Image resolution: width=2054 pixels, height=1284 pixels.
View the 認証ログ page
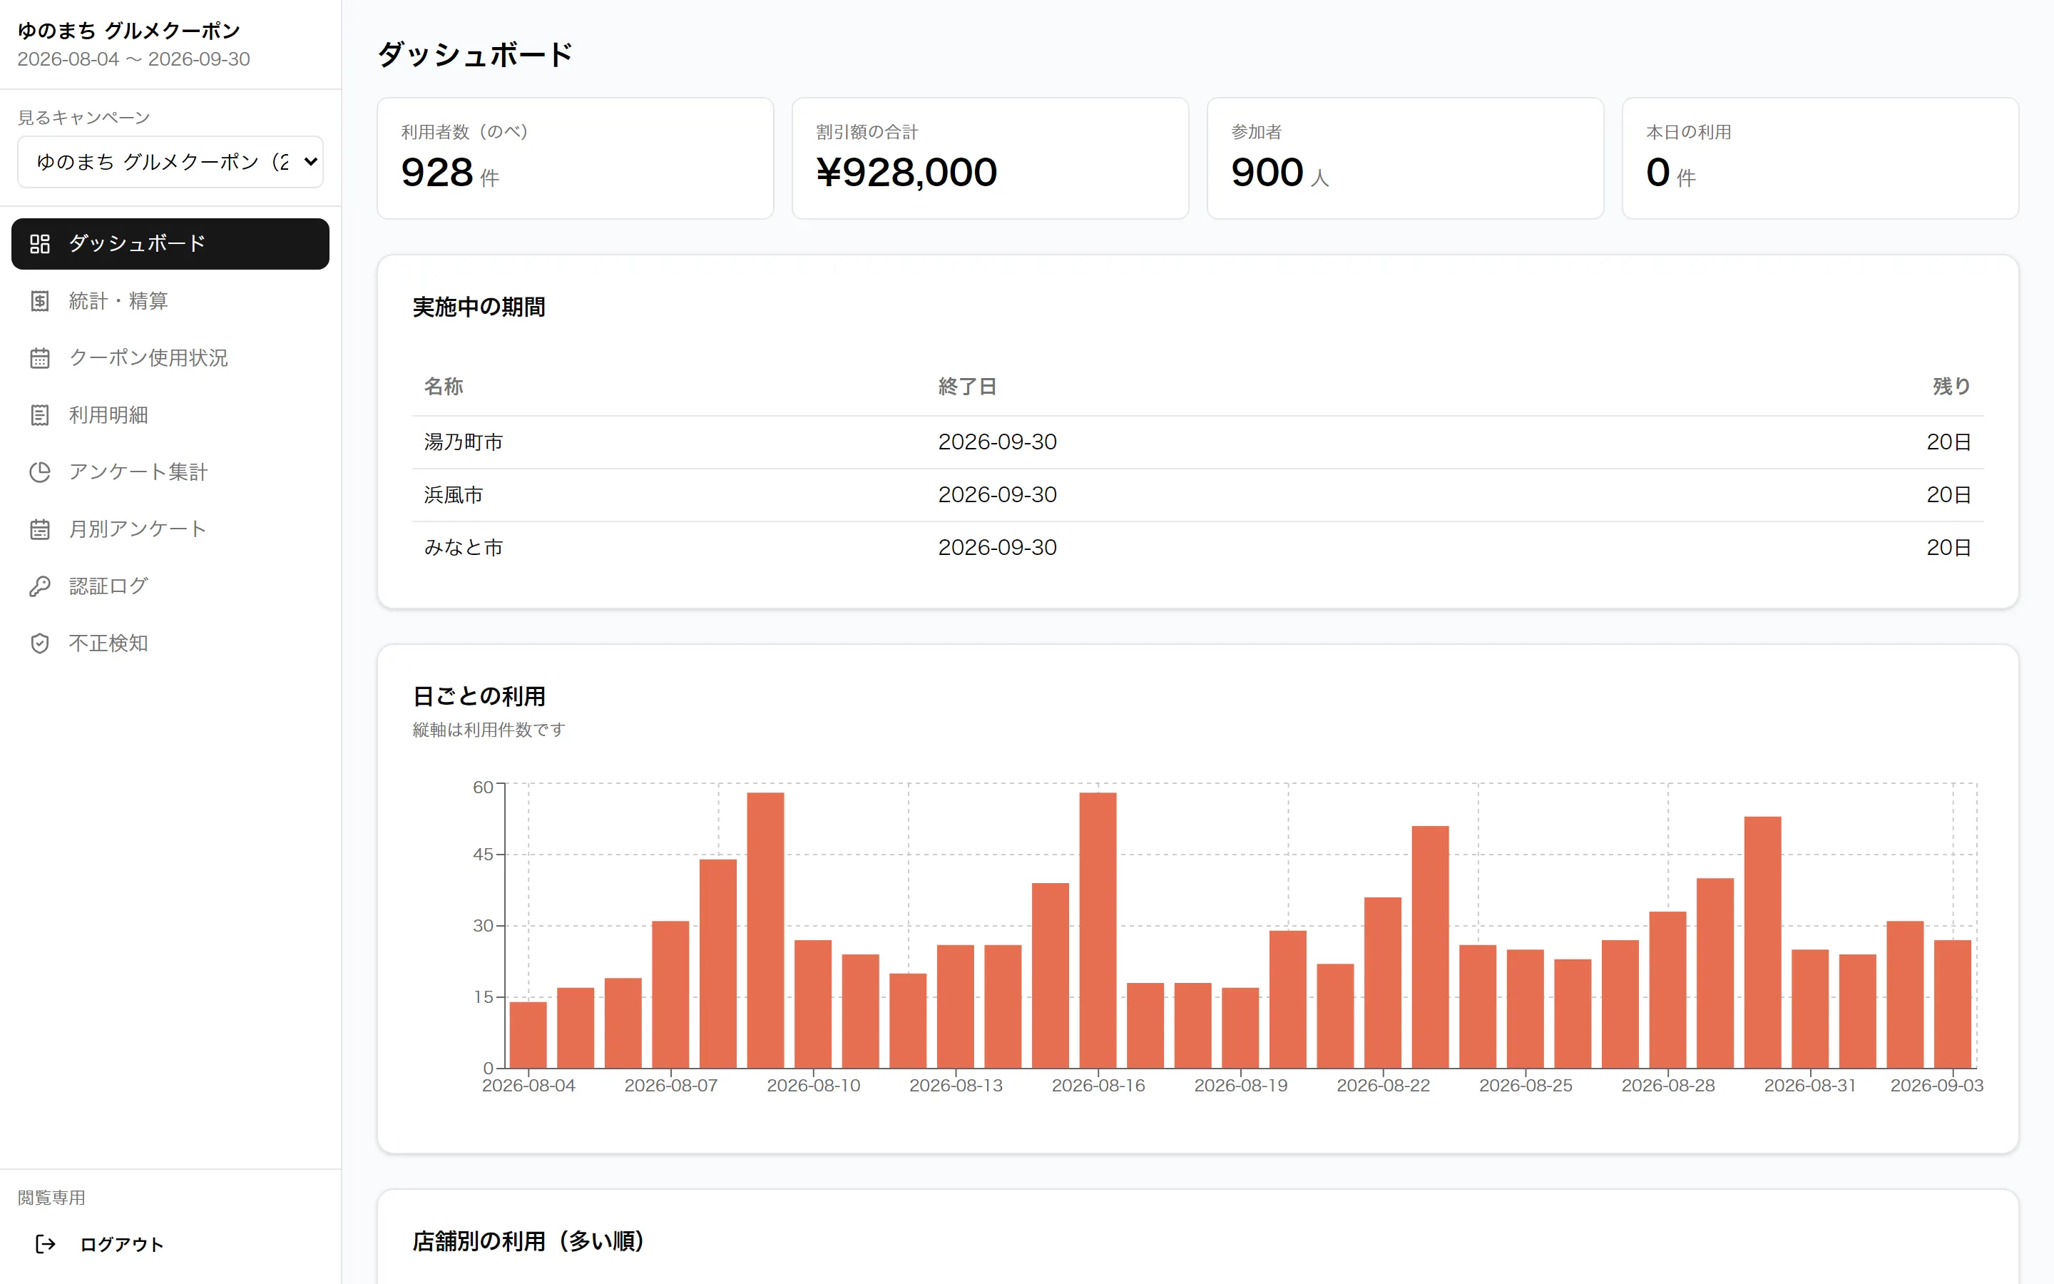[170, 586]
